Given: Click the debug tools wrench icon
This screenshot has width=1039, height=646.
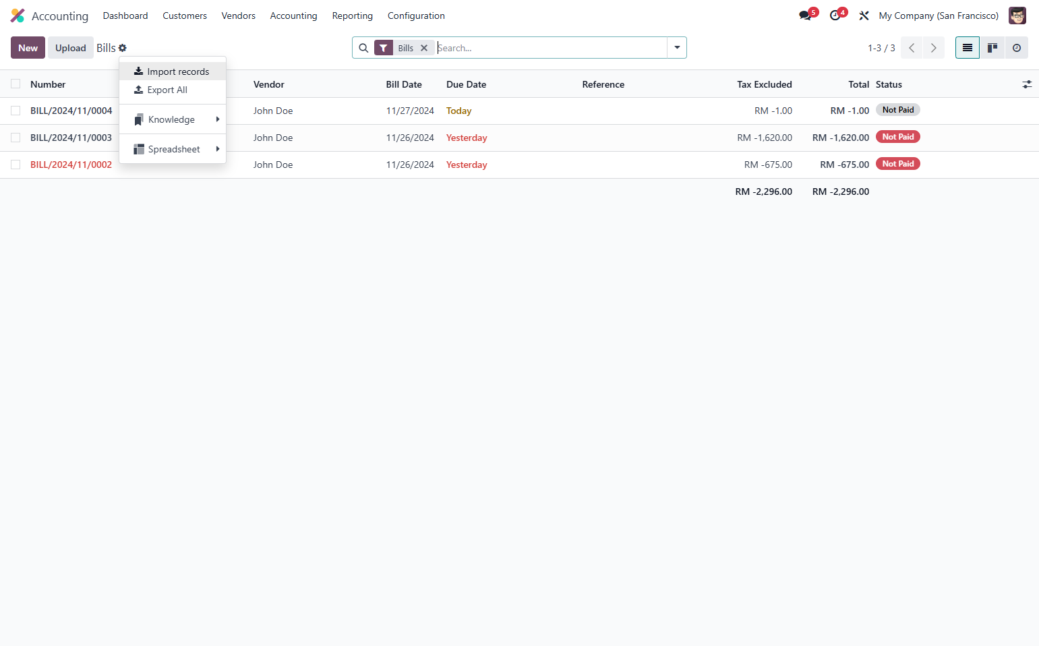Looking at the screenshot, I should pos(864,16).
